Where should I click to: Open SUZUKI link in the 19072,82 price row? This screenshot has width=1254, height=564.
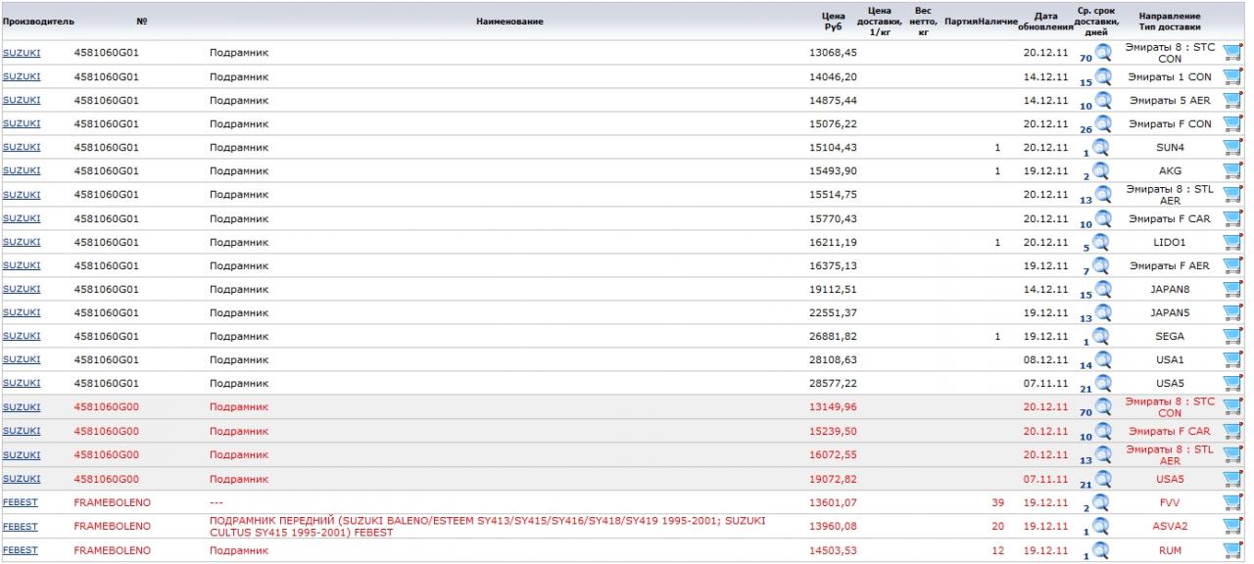click(22, 479)
